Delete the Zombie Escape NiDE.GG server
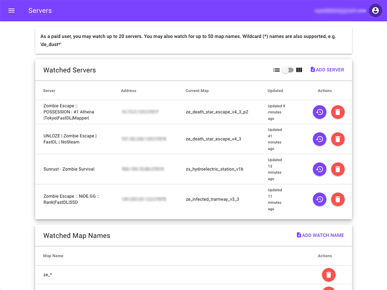Screen dimensions: 387x290 click(337, 199)
